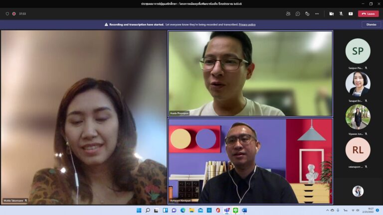Select Asada's video tile
Image resolution: width=383 pixels, height=215 pixels.
tap(250, 74)
